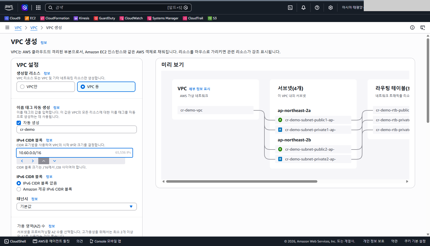
Task: Open Systems Manager favorites shortcut
Action: (x=163, y=18)
